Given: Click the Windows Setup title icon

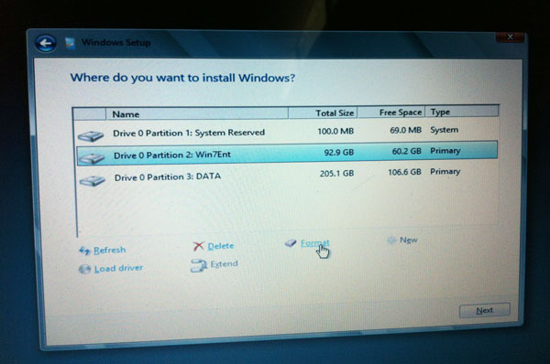Looking at the screenshot, I should [71, 43].
